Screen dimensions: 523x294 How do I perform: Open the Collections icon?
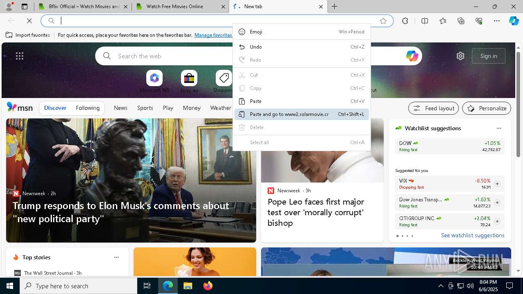tap(461, 21)
